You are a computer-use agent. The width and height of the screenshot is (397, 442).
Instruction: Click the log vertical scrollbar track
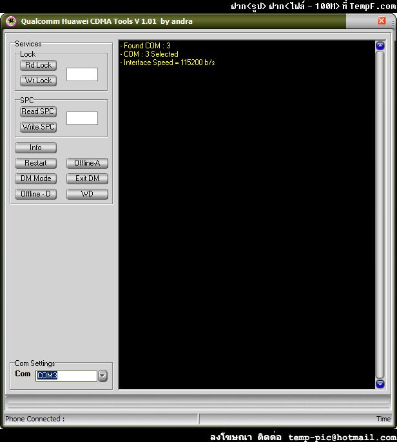[380, 215]
